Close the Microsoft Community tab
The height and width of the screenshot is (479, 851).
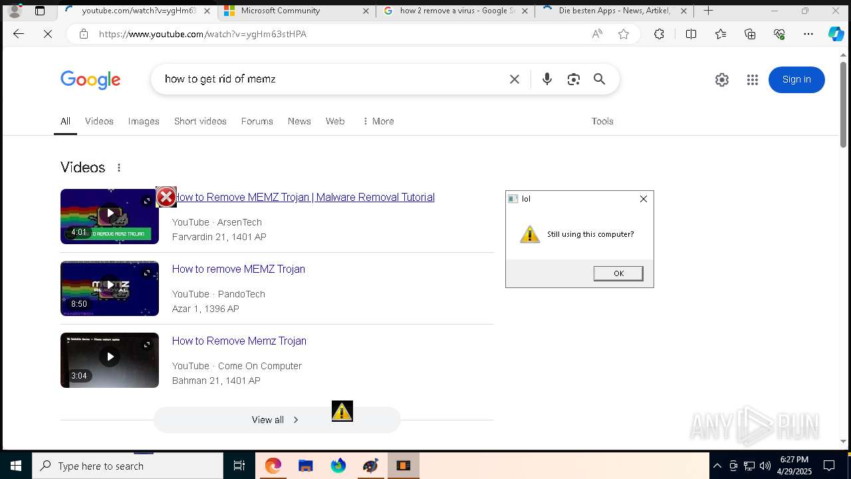[366, 11]
